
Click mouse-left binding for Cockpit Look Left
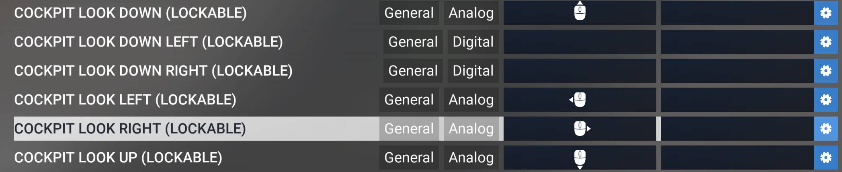click(x=578, y=100)
